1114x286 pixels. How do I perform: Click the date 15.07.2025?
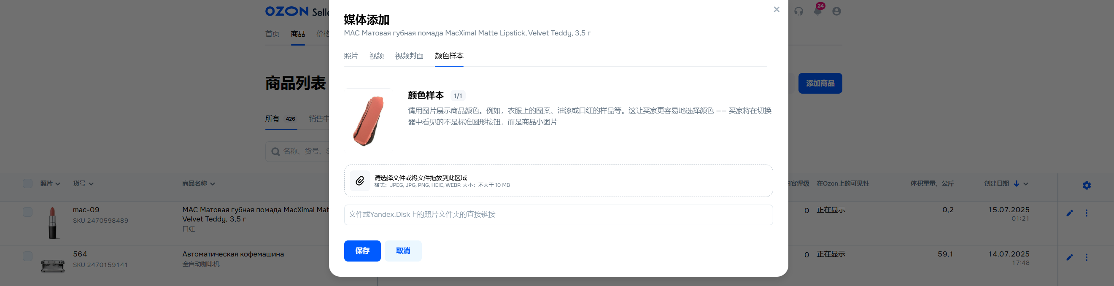pyautogui.click(x=1009, y=210)
